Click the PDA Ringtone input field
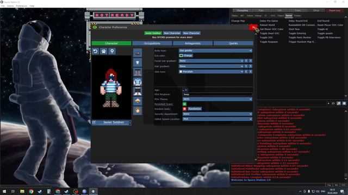348x195 pixels. (x=217, y=94)
